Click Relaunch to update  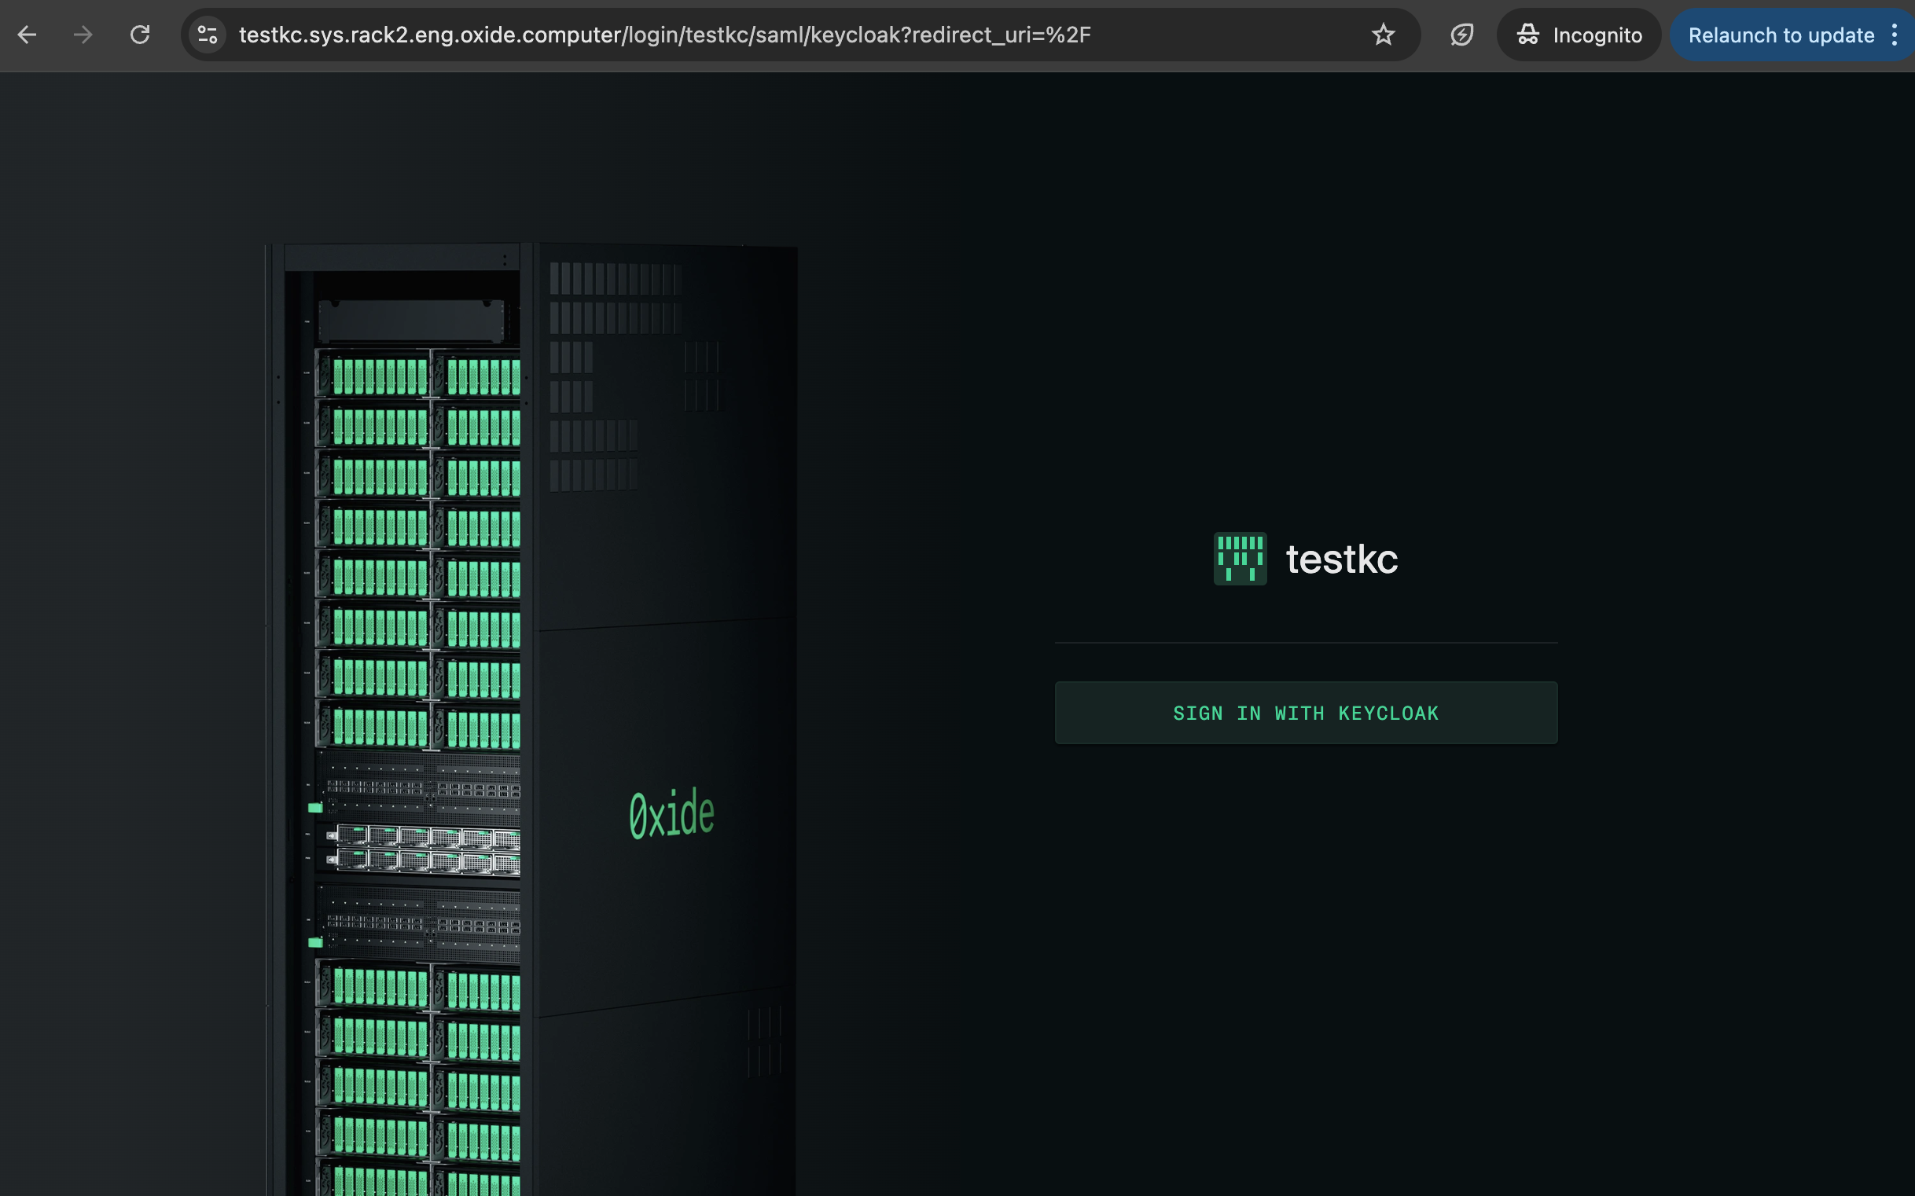pos(1781,35)
